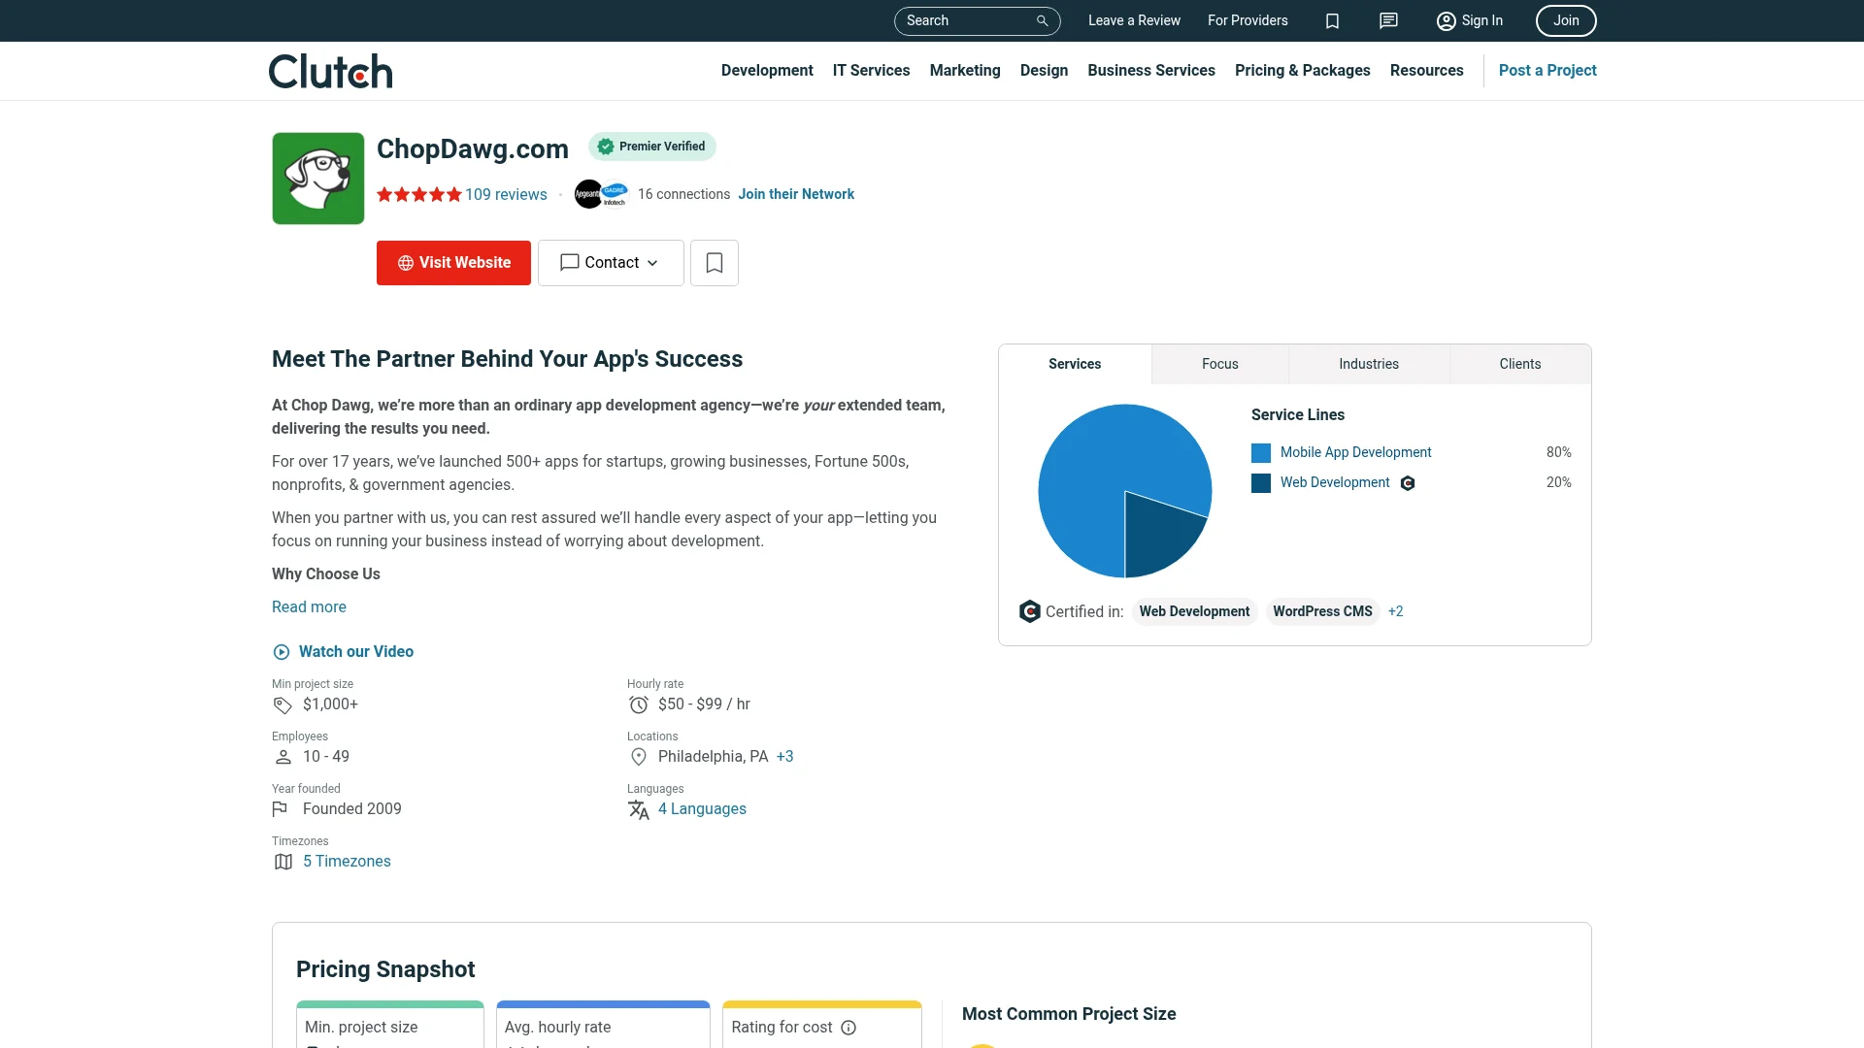Viewport: 1864px width, 1048px height.
Task: Click the ChopDawg.com company heading
Action: coord(473,148)
